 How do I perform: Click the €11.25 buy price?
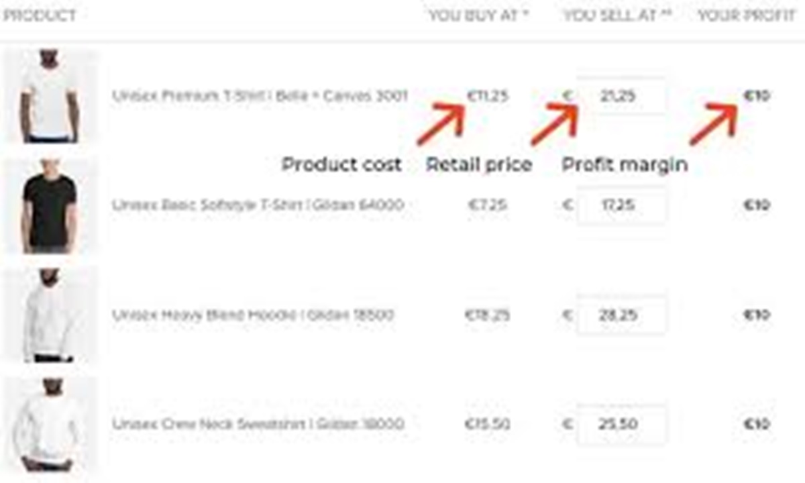coord(488,96)
